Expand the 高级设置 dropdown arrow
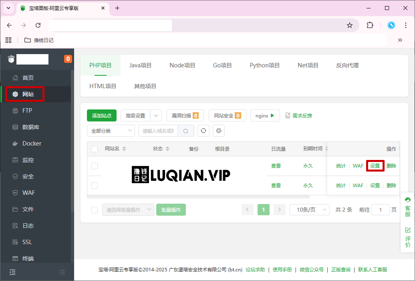This screenshot has height=281, width=415. 156,115
